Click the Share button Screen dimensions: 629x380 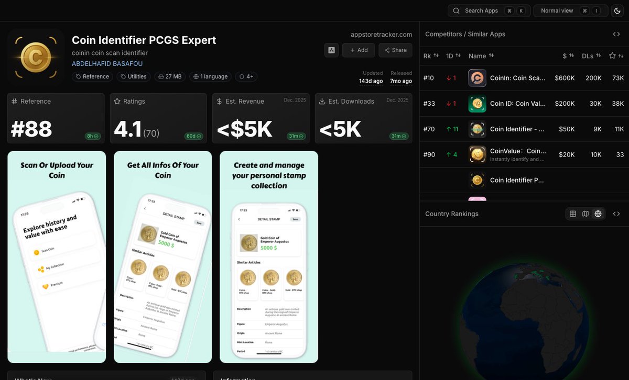(395, 50)
